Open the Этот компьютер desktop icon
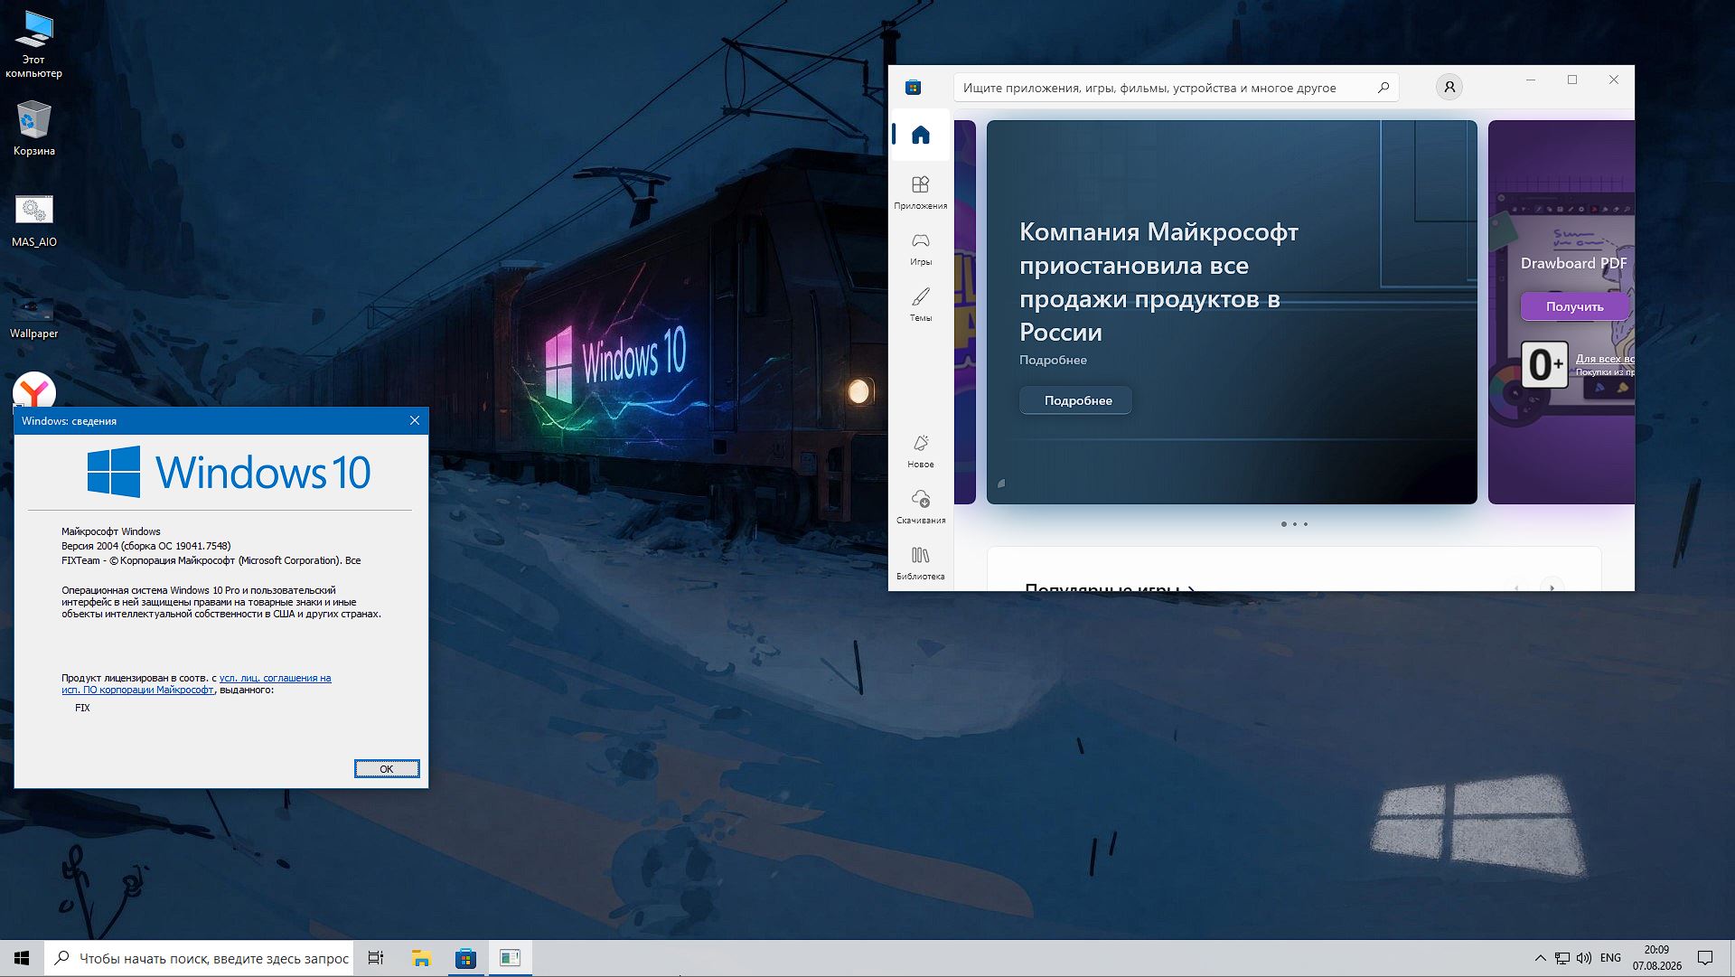1735x977 pixels. coord(33,44)
